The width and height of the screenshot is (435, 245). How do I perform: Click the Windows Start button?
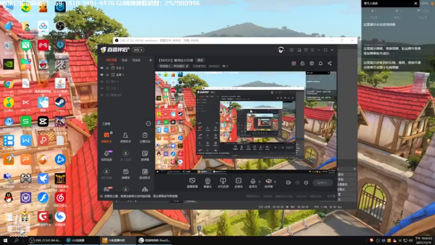click(x=5, y=240)
